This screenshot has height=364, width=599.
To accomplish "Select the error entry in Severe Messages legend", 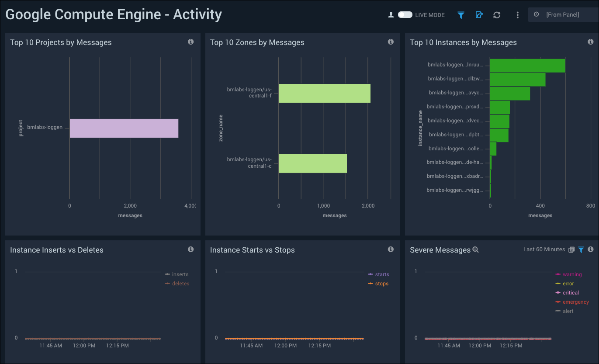I will (x=568, y=283).
